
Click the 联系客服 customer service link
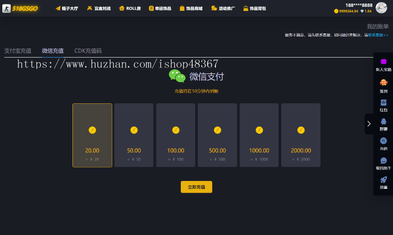click(378, 35)
